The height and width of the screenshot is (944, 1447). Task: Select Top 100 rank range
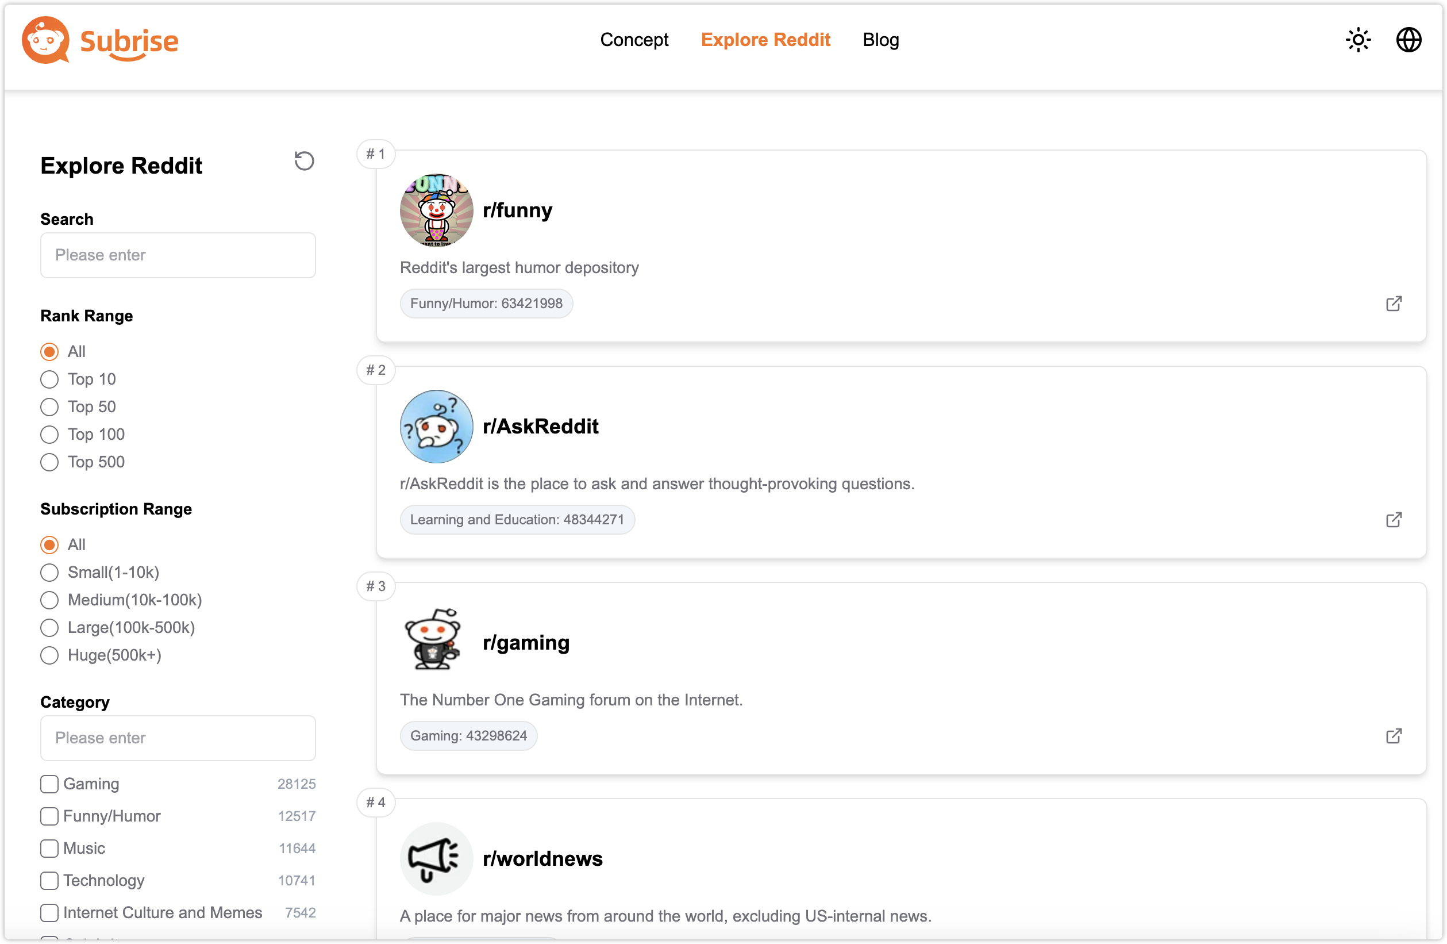pos(49,434)
